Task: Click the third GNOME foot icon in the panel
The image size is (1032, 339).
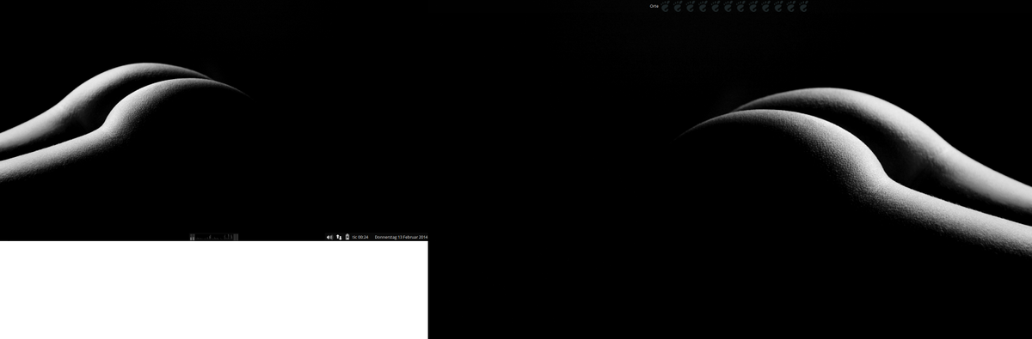Action: coord(691,6)
